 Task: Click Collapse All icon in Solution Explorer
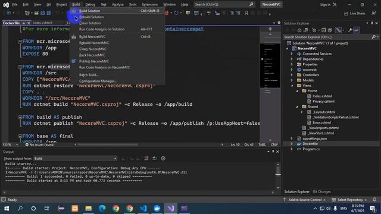324,30
